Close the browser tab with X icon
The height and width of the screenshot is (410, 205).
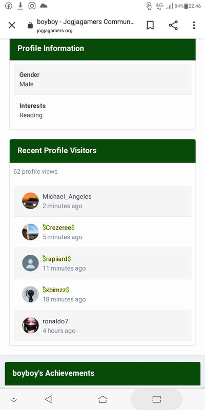pos(12,25)
